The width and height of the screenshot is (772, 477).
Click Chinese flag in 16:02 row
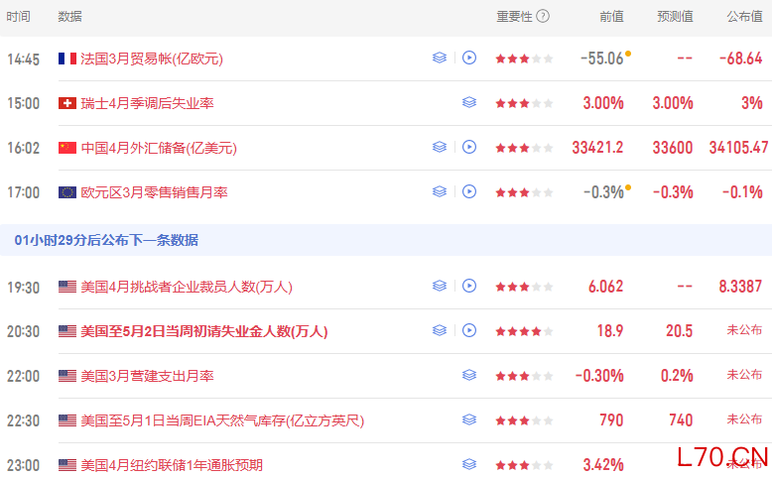[x=66, y=148]
